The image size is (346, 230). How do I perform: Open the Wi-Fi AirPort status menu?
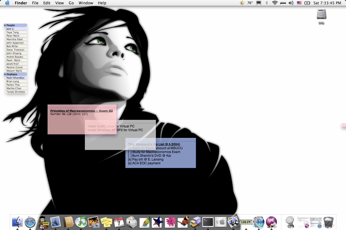[275, 3]
